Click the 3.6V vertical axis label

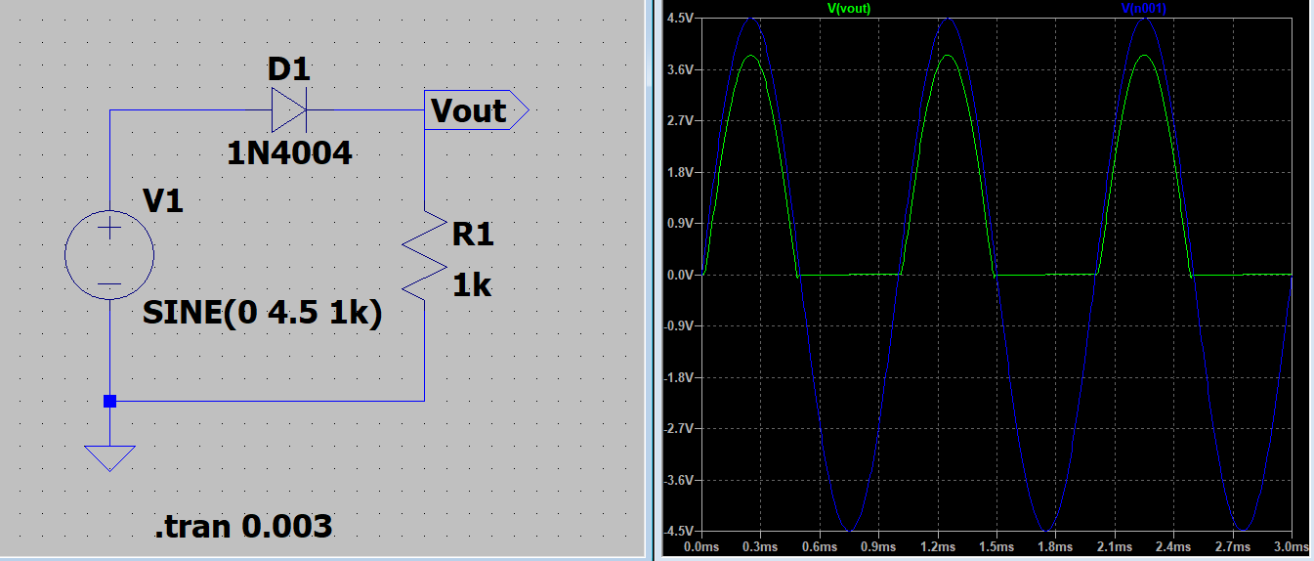click(x=680, y=69)
